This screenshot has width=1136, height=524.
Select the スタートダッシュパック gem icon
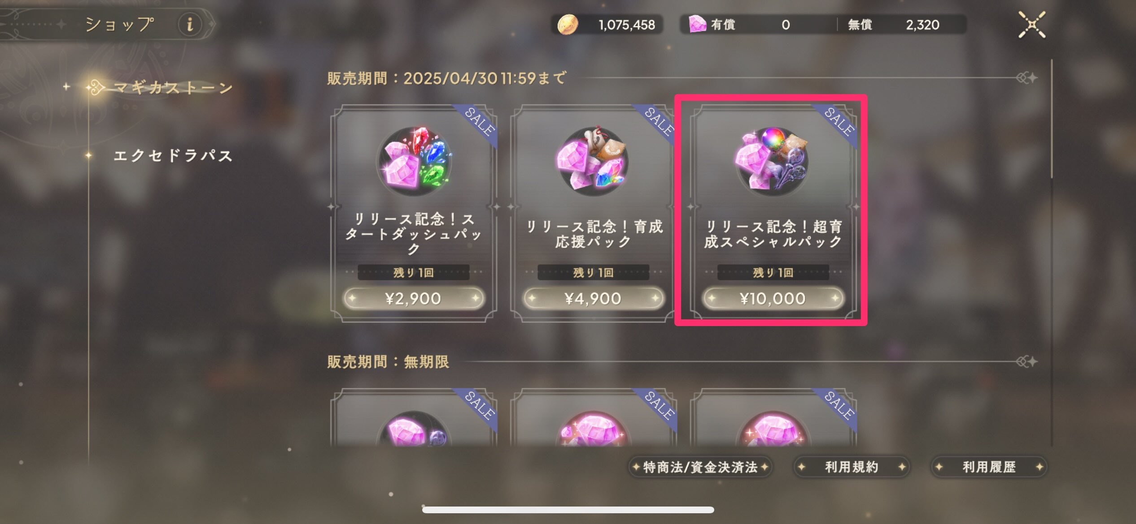(x=415, y=161)
